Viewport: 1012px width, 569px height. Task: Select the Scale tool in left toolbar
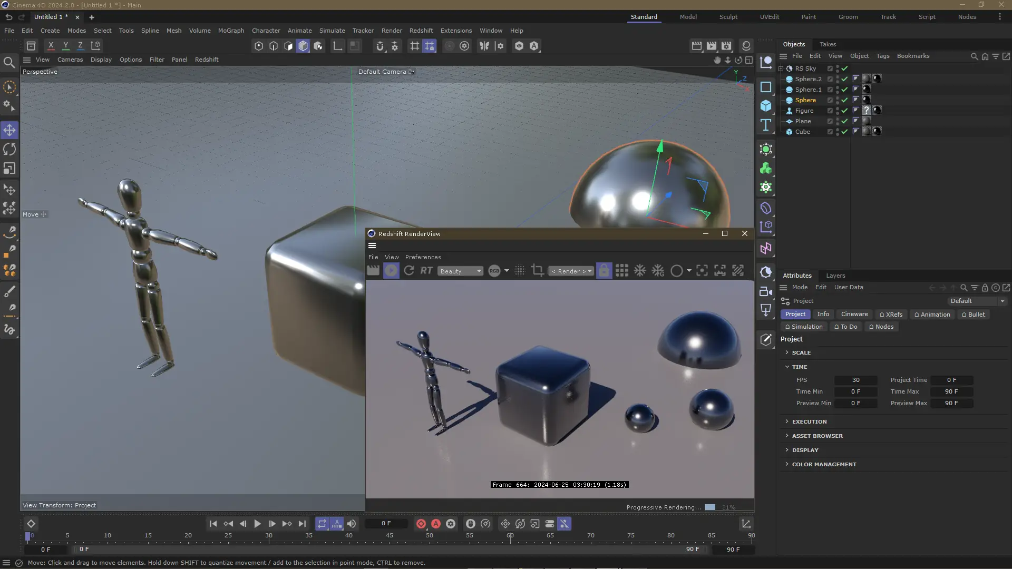pyautogui.click(x=9, y=169)
